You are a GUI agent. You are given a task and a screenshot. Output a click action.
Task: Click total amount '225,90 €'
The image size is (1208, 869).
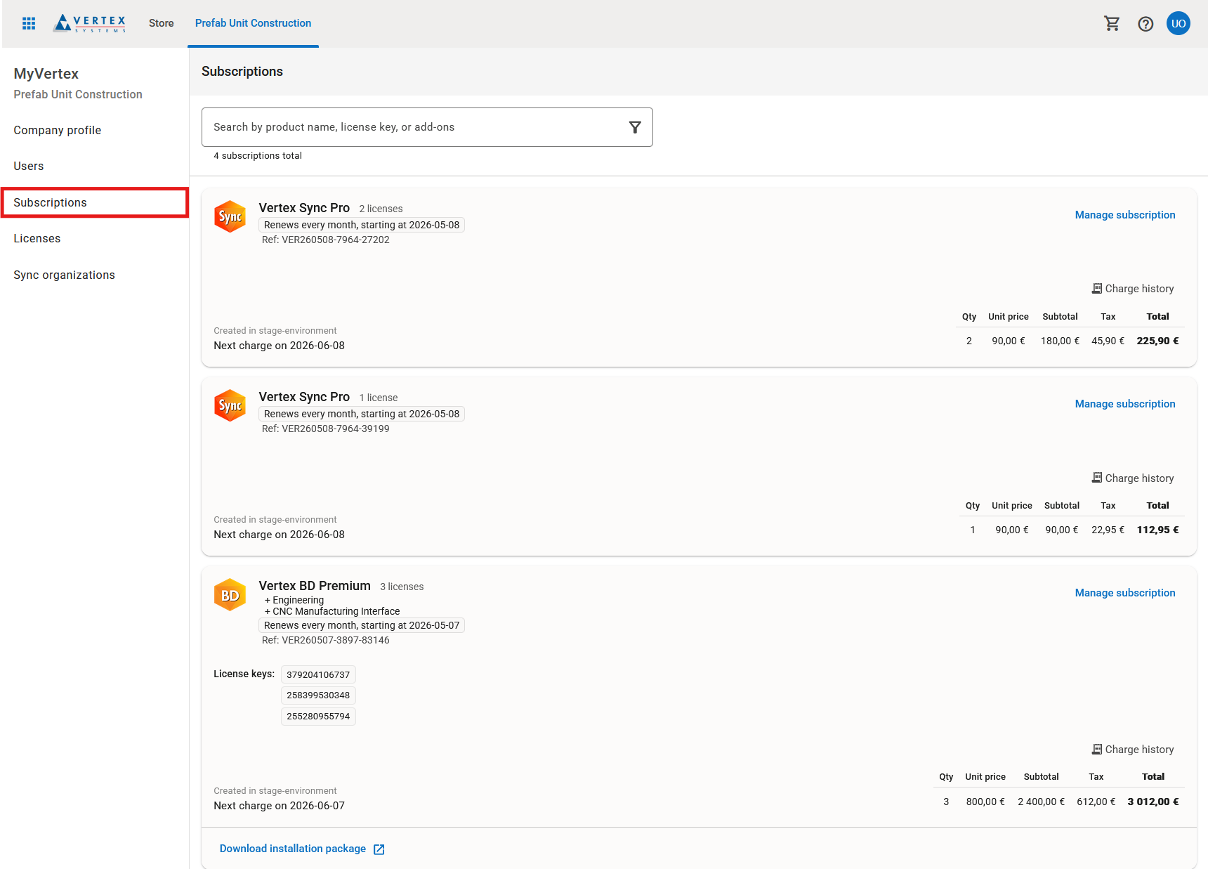click(x=1158, y=341)
